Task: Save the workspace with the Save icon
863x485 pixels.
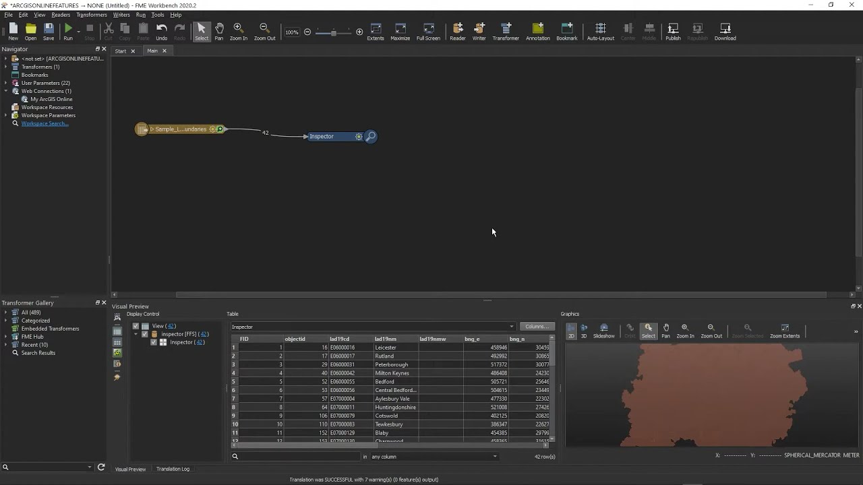Action: pos(49,31)
